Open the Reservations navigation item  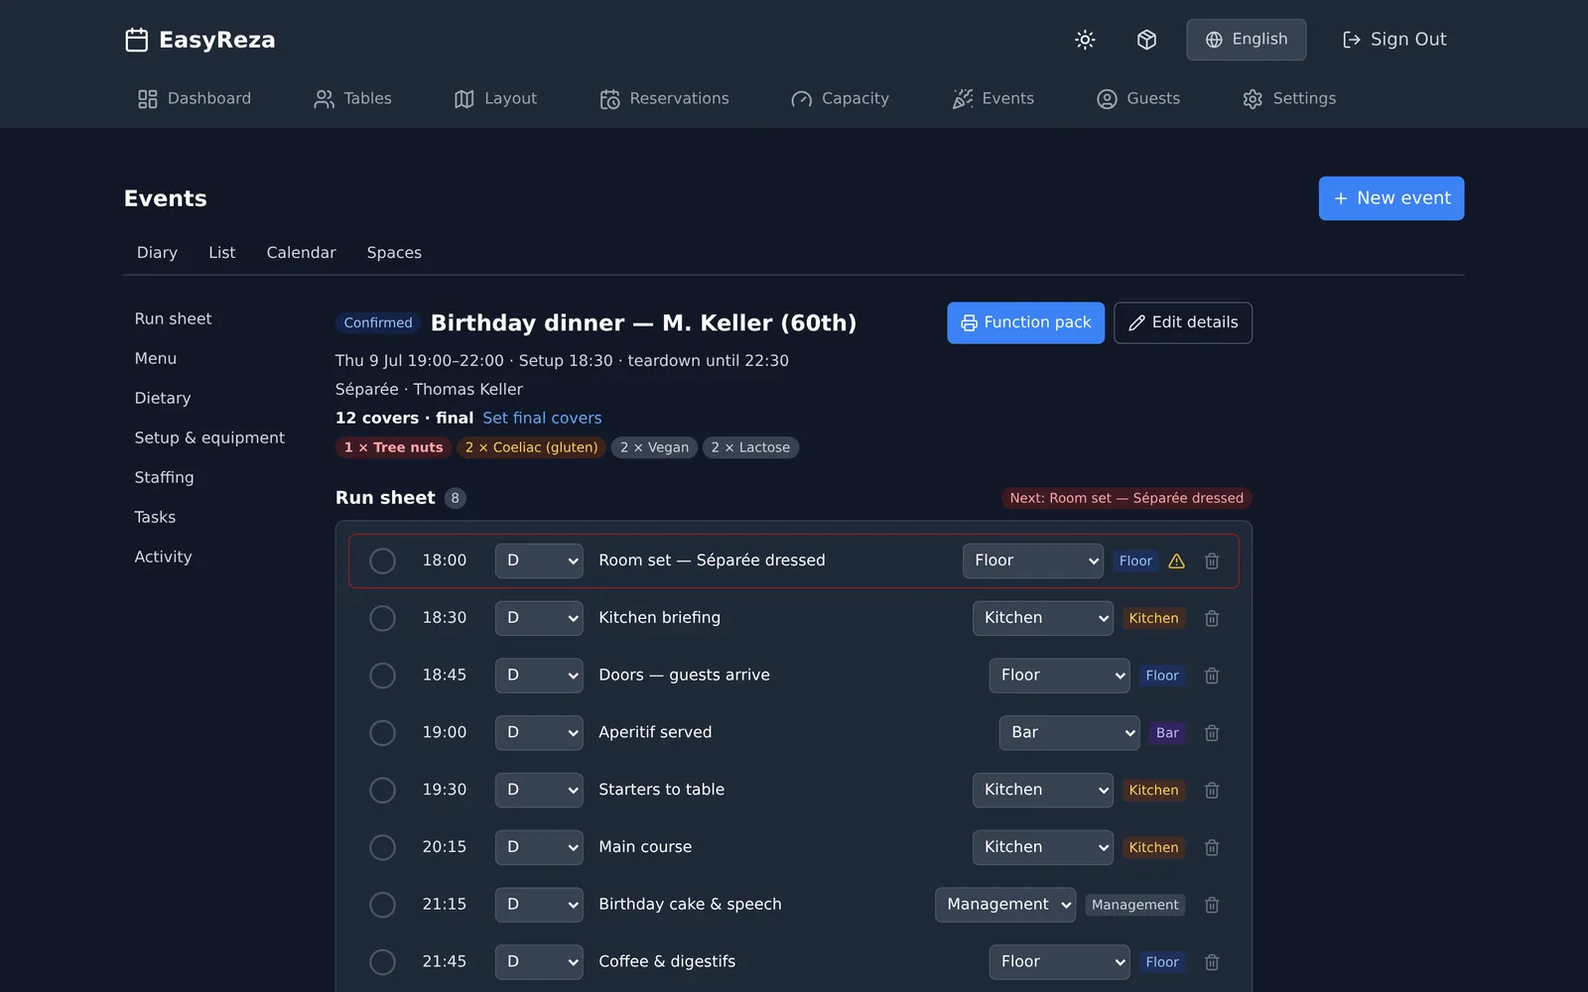tap(665, 99)
